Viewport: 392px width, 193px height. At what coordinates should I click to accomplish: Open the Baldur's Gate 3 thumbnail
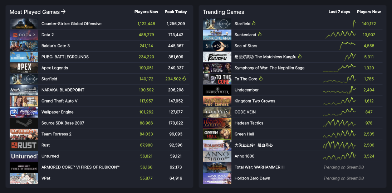click(24, 46)
